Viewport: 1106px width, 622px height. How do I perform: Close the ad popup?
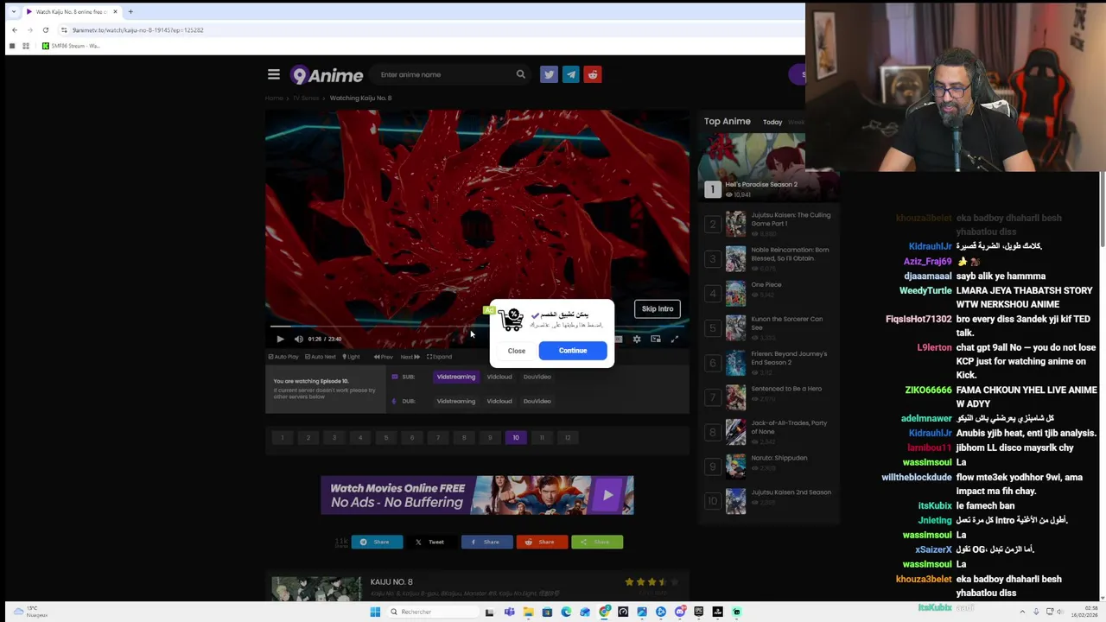point(517,351)
